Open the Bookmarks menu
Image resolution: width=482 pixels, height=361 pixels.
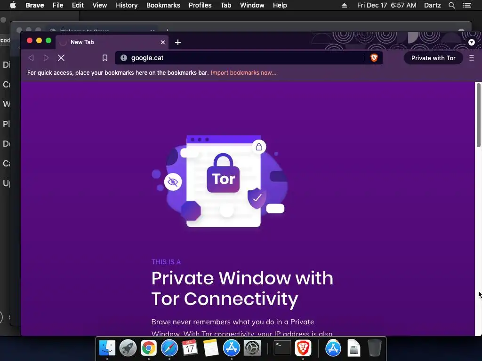[x=163, y=5]
